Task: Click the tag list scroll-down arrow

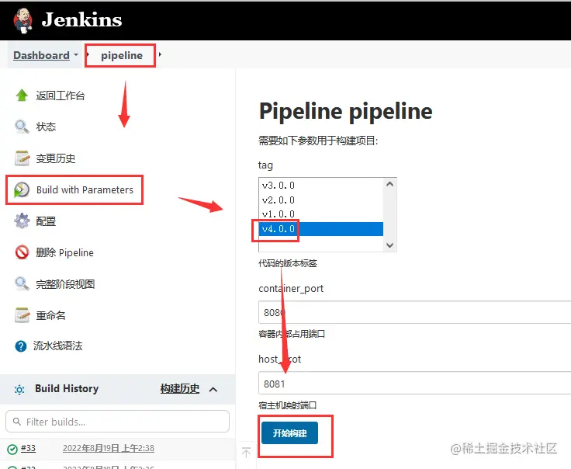Action: click(x=389, y=245)
